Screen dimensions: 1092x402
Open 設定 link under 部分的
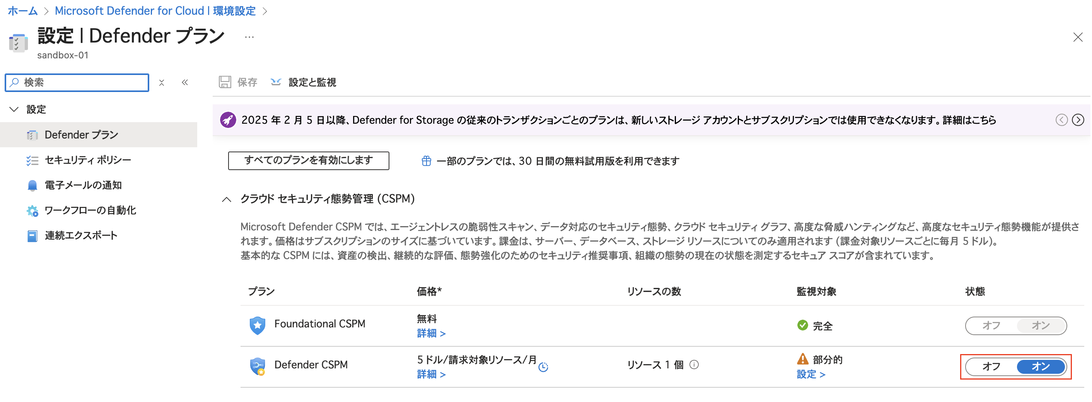point(810,375)
